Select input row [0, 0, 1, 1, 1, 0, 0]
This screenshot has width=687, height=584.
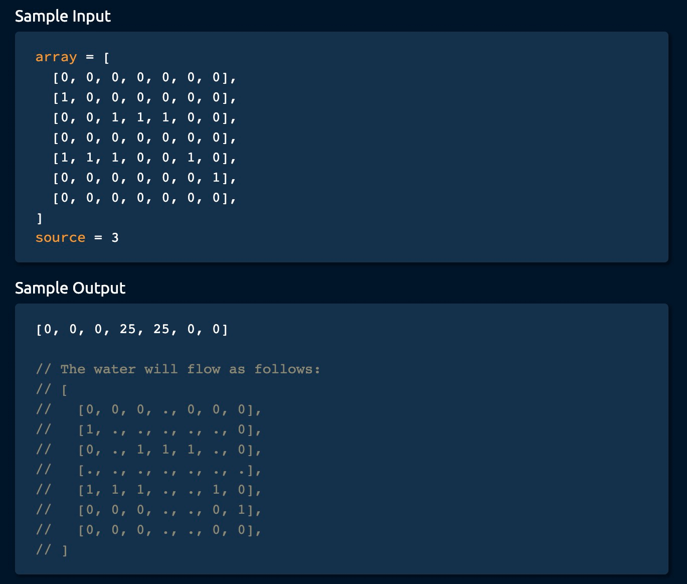144,117
